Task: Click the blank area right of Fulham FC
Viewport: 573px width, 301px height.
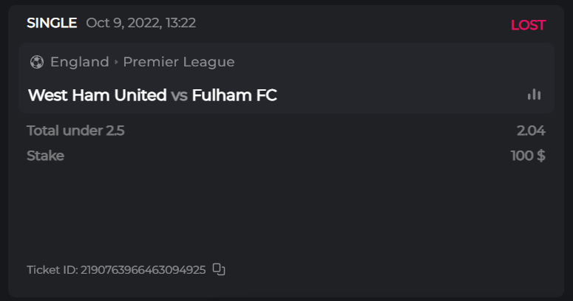Action: click(x=399, y=95)
